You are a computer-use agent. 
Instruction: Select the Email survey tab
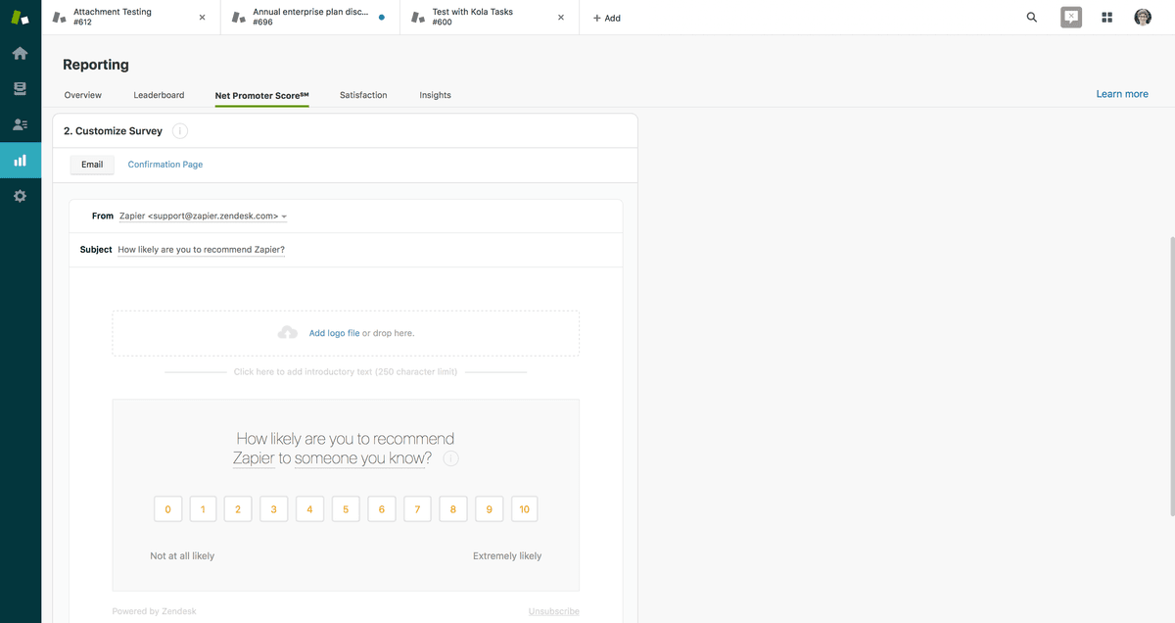coord(92,165)
